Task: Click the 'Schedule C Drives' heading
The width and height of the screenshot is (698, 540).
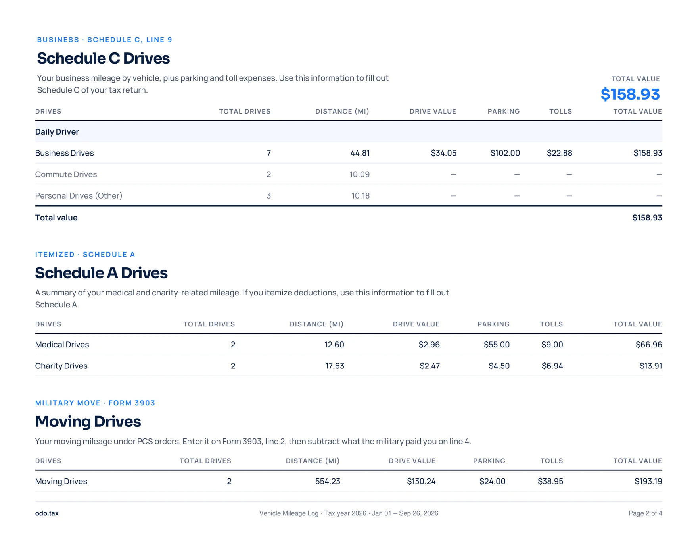Action: coord(103,58)
